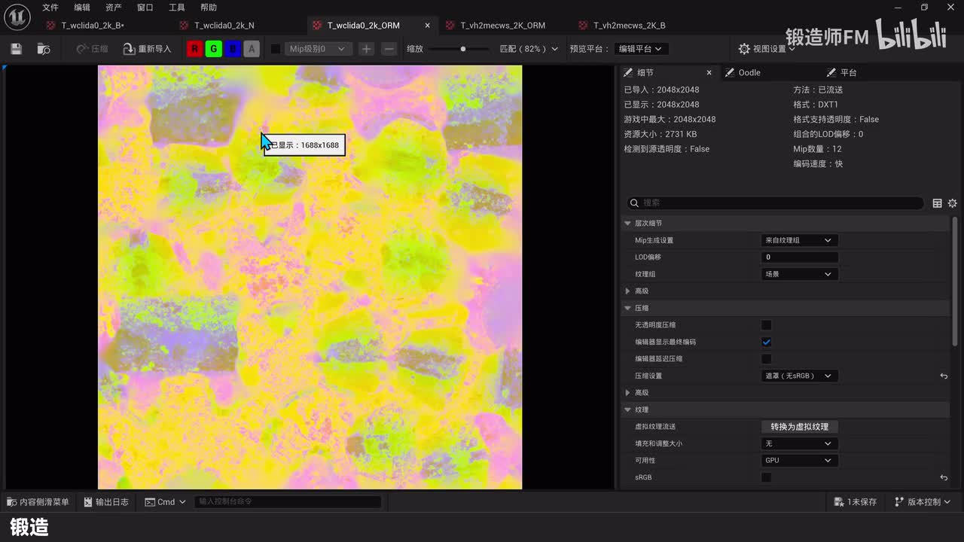Collapse the 纹理 section
This screenshot has width=964, height=542.
click(x=627, y=410)
